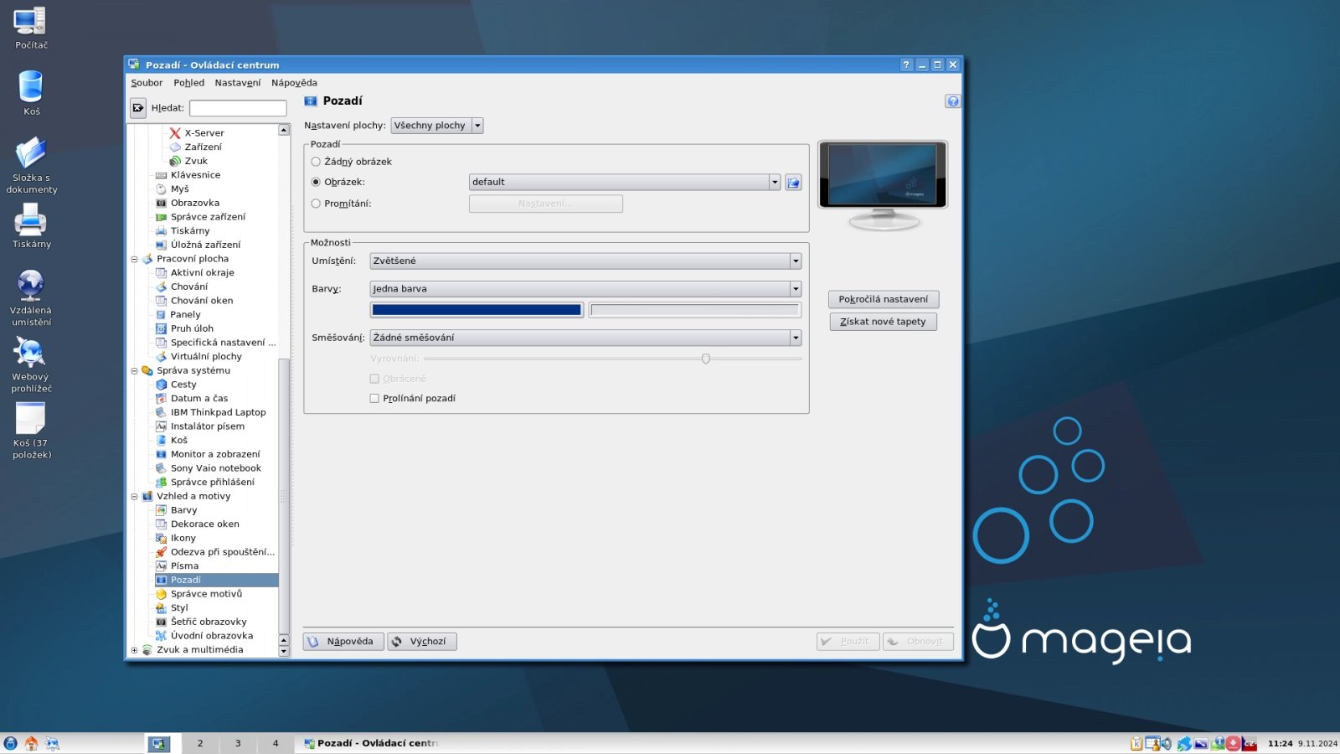This screenshot has height=754, width=1340.
Task: Click the disabled secondary color swatch
Action: pos(695,310)
